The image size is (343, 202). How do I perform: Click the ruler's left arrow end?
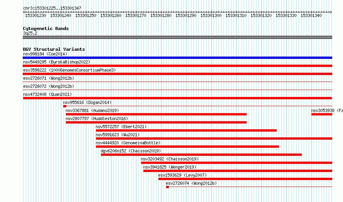24,12
